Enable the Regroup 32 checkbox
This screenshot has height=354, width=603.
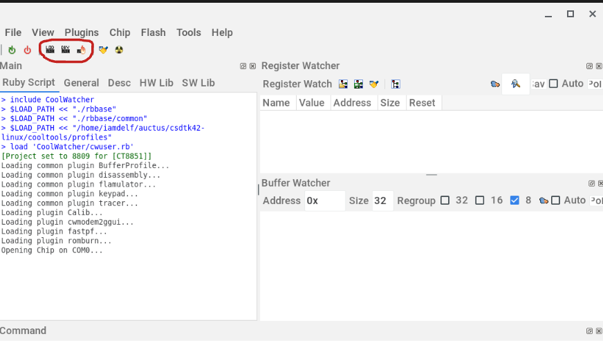pyautogui.click(x=445, y=201)
